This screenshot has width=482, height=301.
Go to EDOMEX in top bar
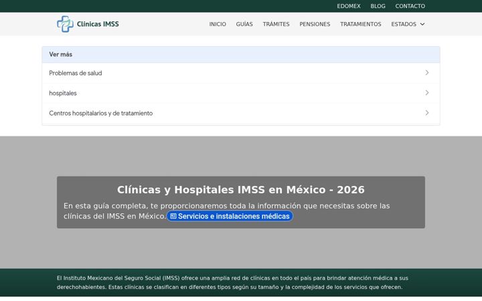click(x=349, y=6)
